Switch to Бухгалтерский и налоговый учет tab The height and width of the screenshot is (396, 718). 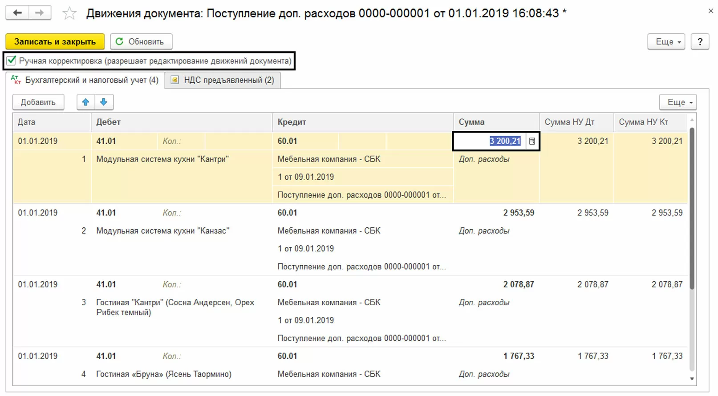point(85,80)
